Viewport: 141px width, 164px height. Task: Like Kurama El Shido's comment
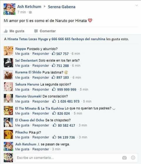point(22,77)
